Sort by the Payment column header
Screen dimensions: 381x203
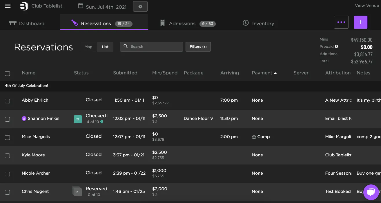(x=262, y=73)
